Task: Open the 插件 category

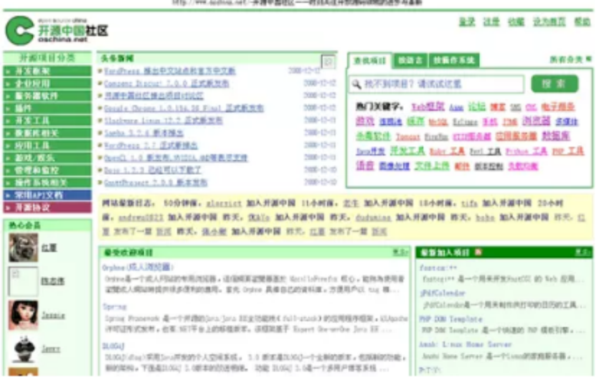Action: pyautogui.click(x=47, y=108)
